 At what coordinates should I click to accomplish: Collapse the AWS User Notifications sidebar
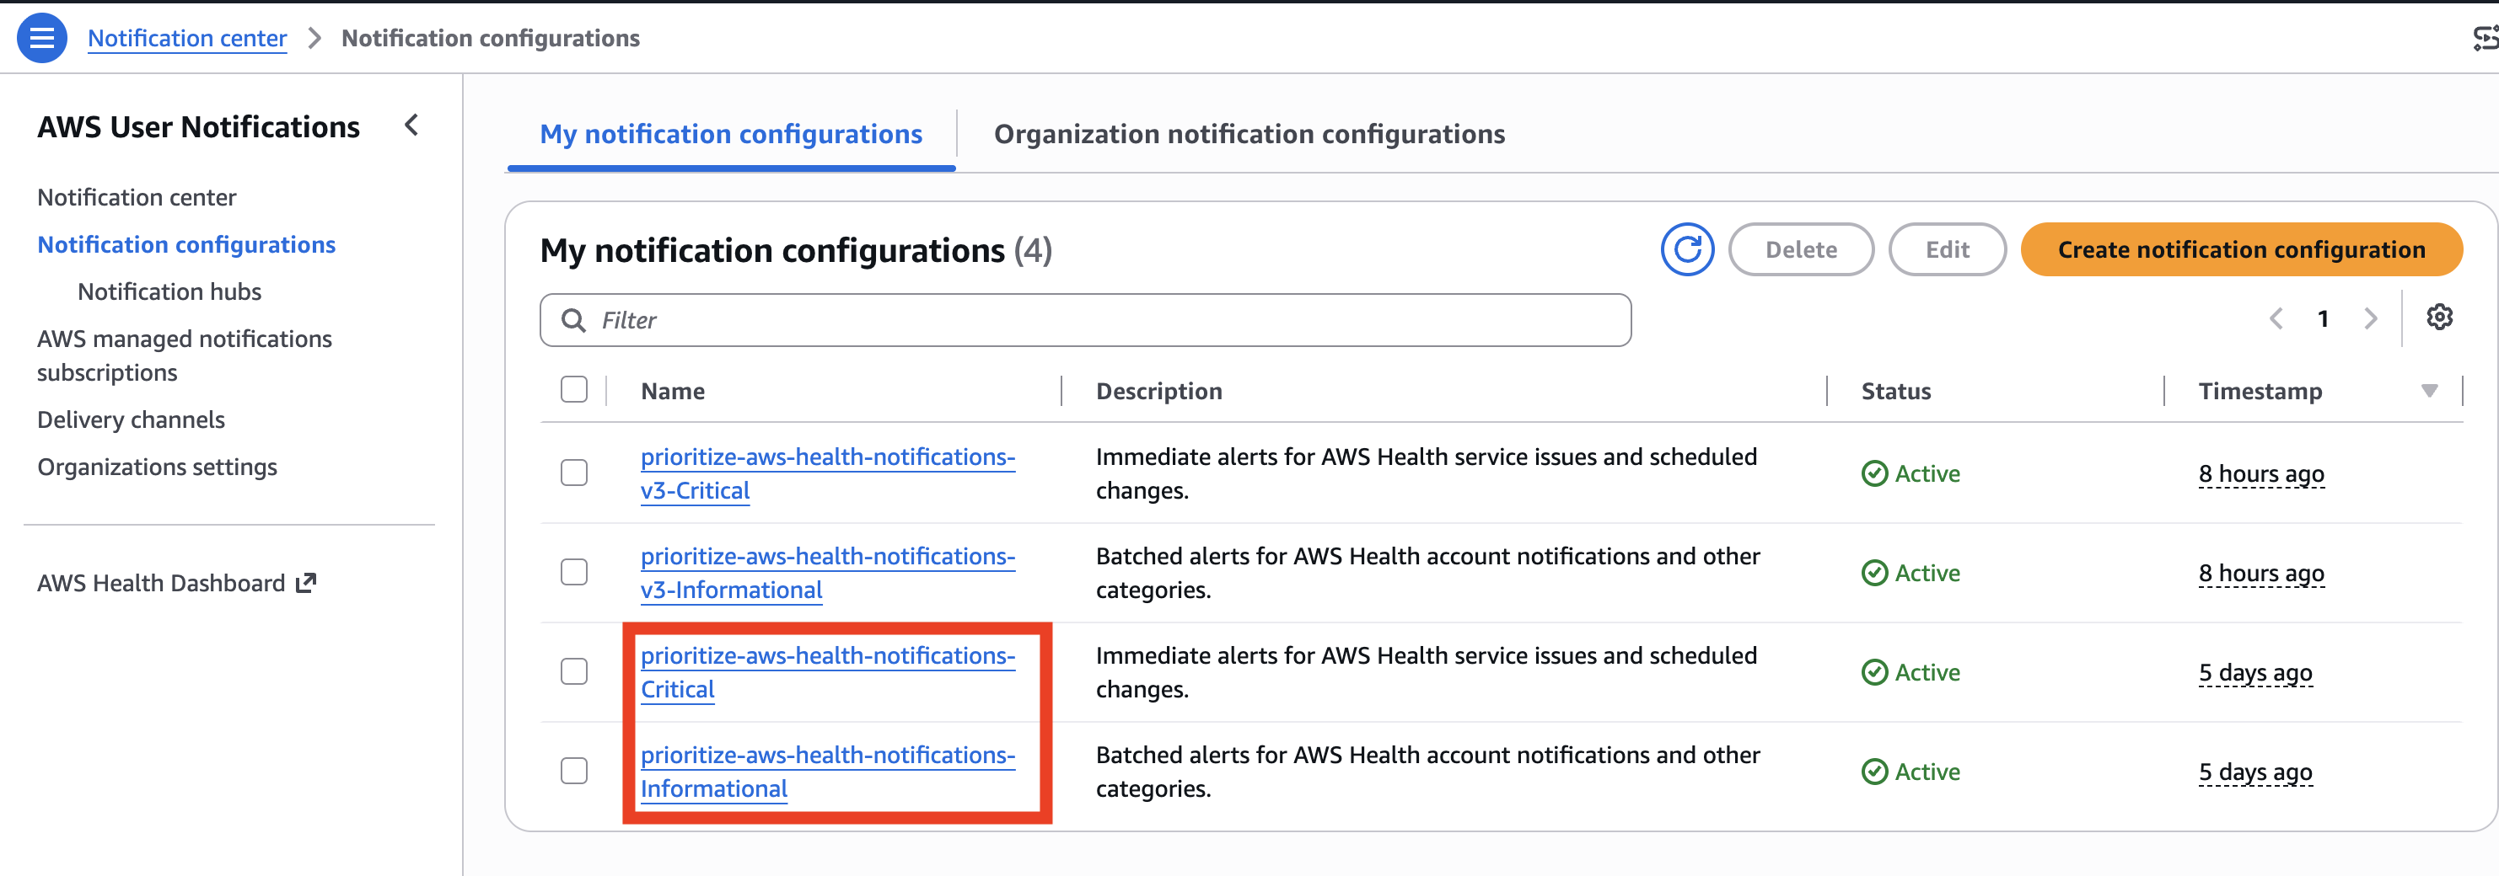pyautogui.click(x=411, y=126)
